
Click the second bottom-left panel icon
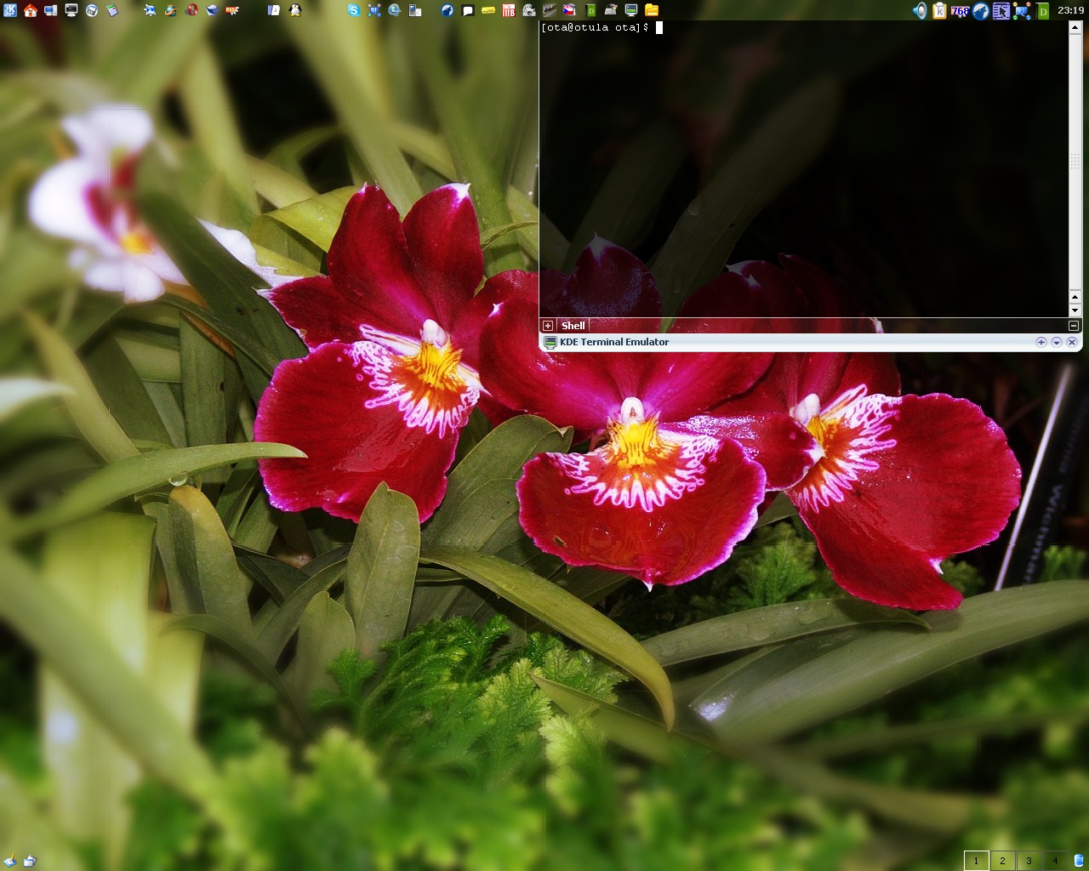click(x=30, y=861)
